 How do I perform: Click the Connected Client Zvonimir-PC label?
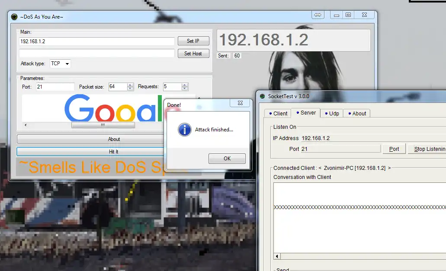(x=332, y=168)
